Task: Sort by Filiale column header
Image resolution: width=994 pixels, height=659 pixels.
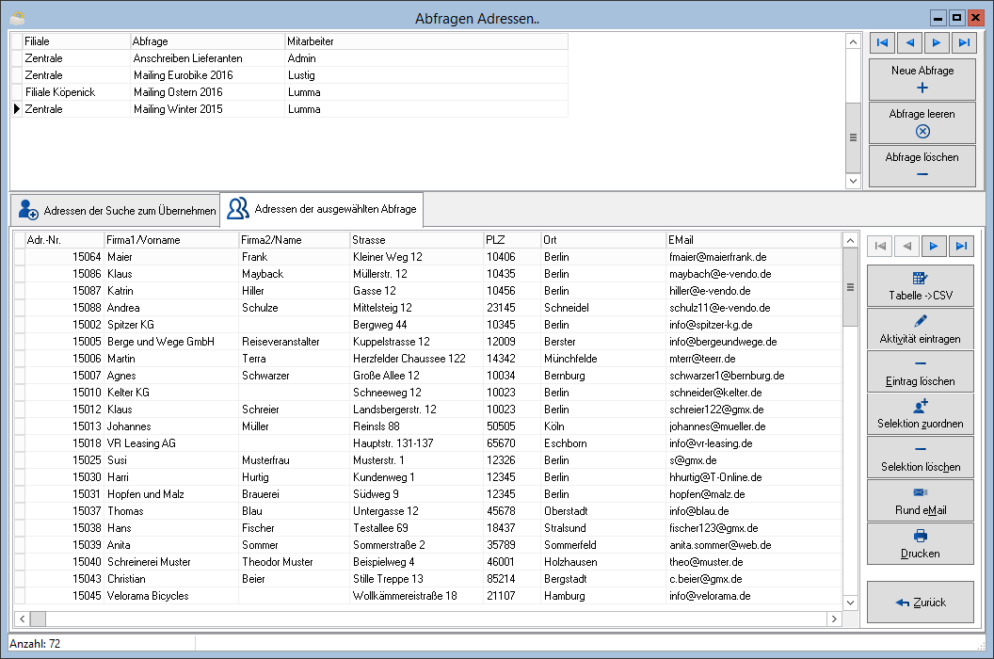Action: (x=76, y=41)
